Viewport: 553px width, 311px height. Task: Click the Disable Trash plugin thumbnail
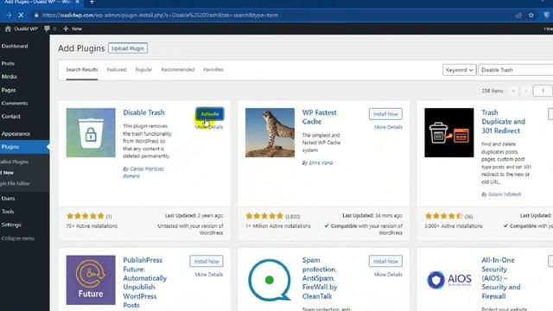[91, 132]
